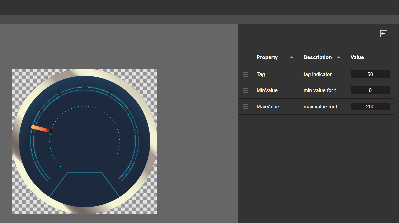Select the Property column header

[267, 57]
